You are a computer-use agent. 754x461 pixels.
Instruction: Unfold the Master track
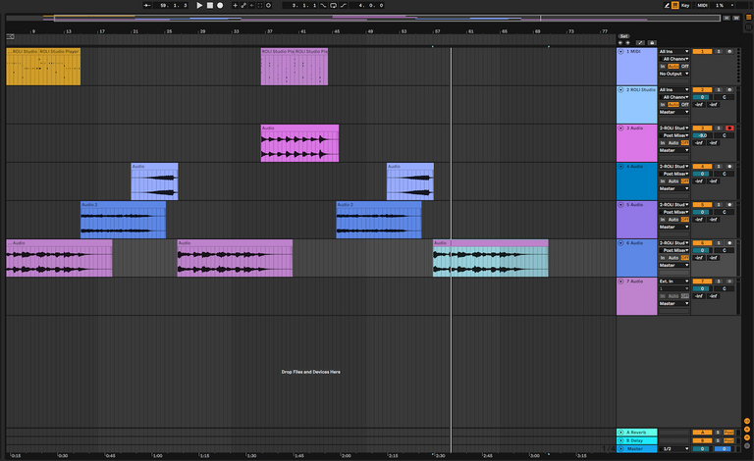click(x=620, y=448)
